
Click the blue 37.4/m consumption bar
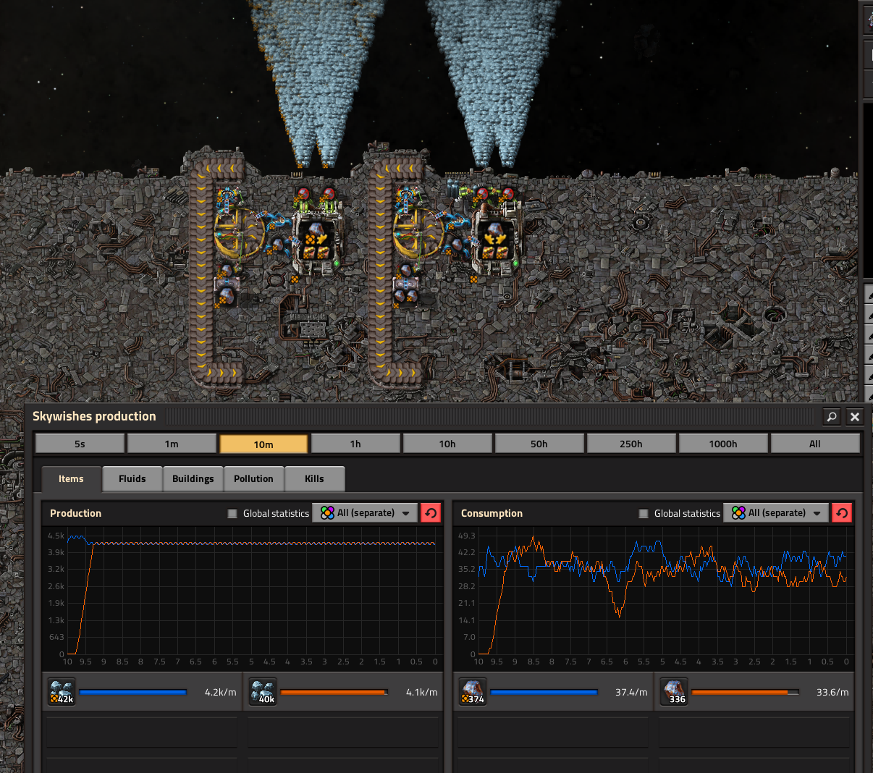(x=544, y=692)
